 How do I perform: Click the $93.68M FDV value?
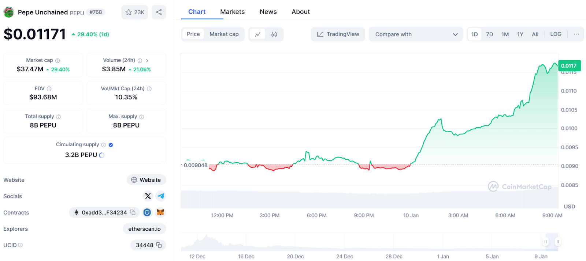43,97
